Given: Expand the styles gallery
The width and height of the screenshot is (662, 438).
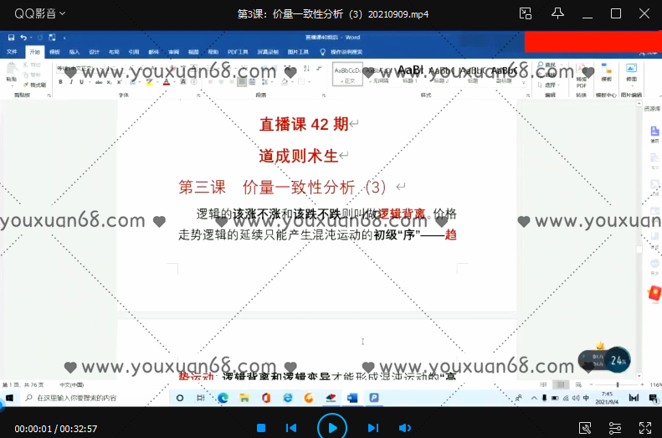Looking at the screenshot, I should (524, 83).
